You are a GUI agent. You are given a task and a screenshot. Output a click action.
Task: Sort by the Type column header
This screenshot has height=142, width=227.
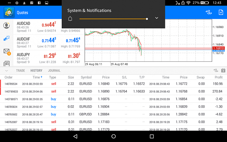pyautogui.click(x=52, y=77)
